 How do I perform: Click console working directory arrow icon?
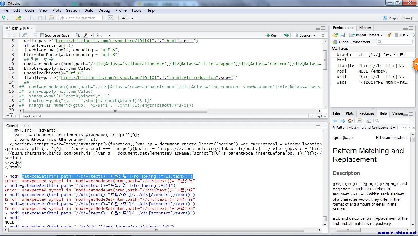[30, 126]
